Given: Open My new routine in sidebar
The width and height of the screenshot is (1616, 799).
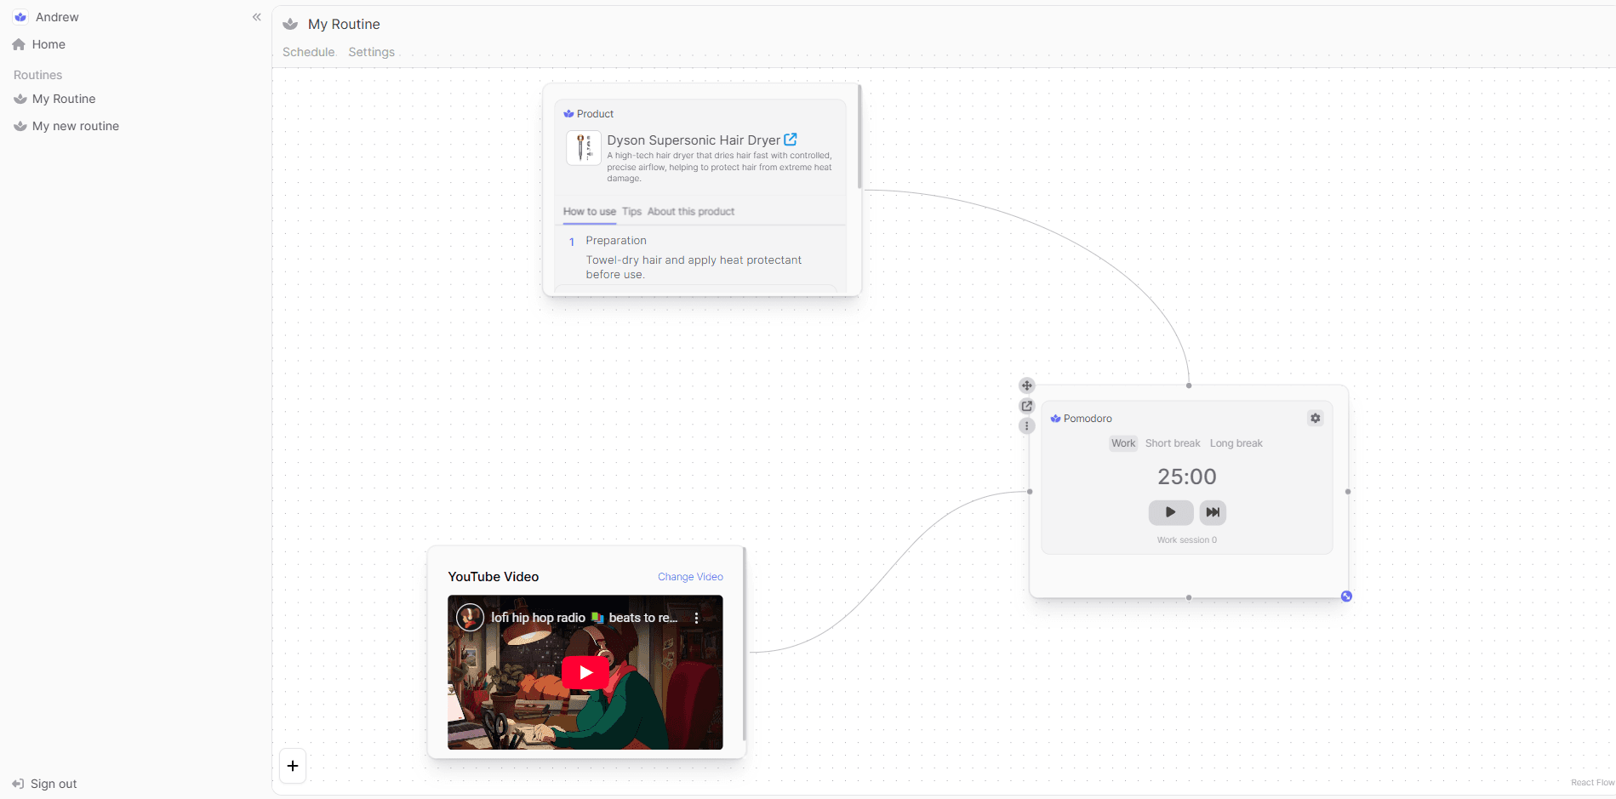Looking at the screenshot, I should click(x=75, y=126).
